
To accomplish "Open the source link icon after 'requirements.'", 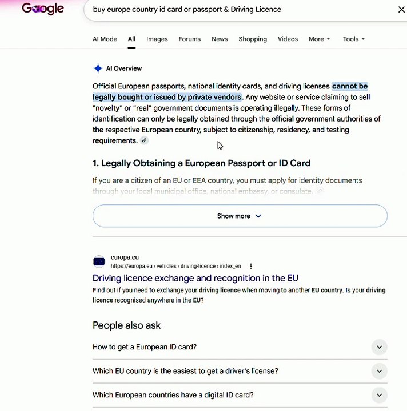I will [x=144, y=140].
